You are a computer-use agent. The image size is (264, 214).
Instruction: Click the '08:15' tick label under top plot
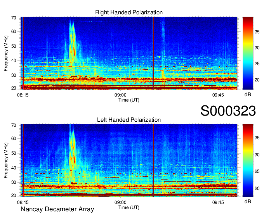[x=23, y=95]
